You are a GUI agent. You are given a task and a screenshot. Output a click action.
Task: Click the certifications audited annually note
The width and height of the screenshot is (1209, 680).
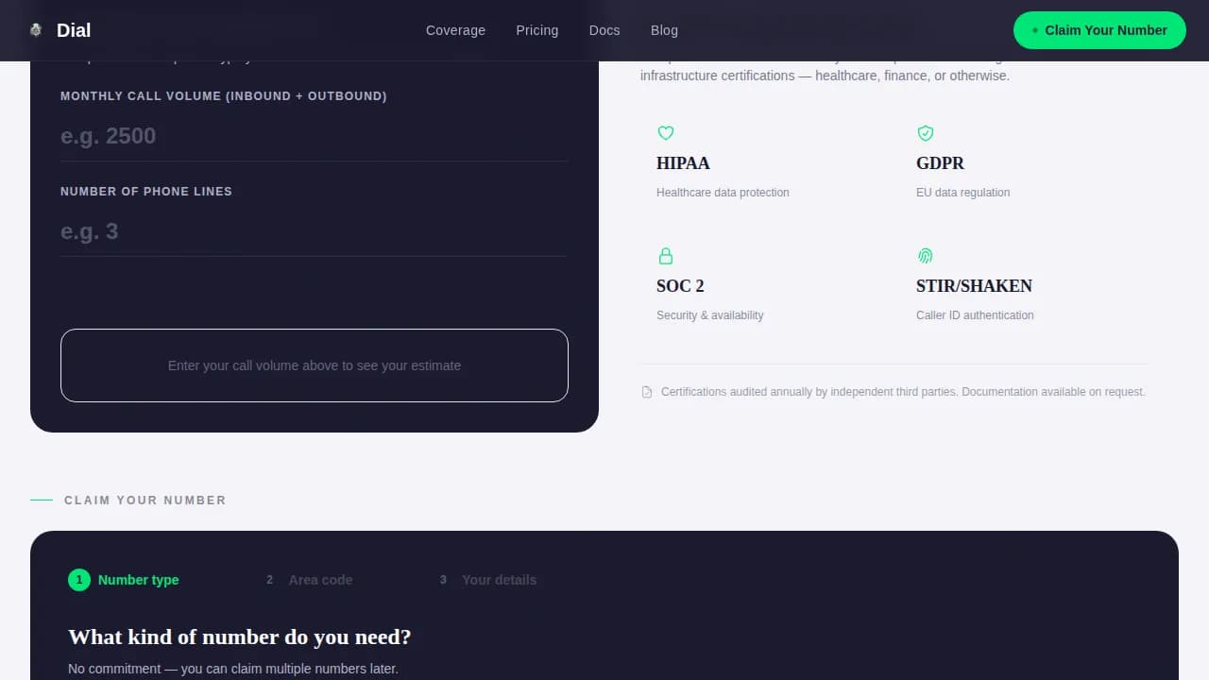click(903, 392)
